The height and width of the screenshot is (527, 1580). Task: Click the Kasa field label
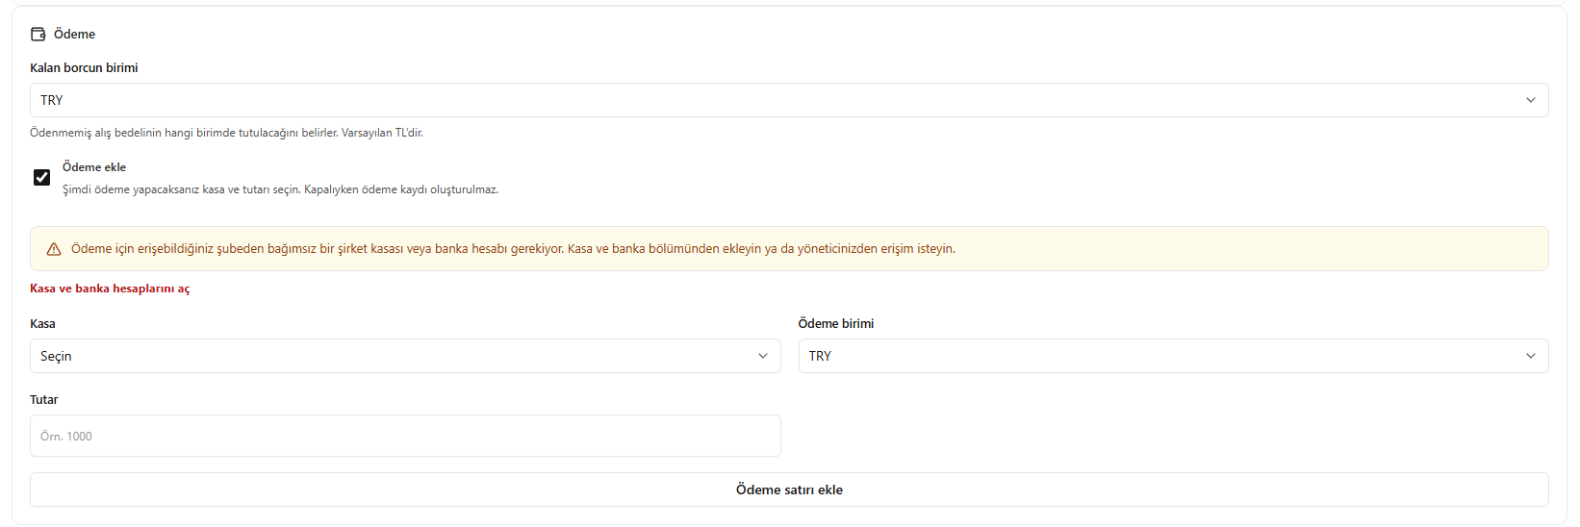pyautogui.click(x=42, y=324)
